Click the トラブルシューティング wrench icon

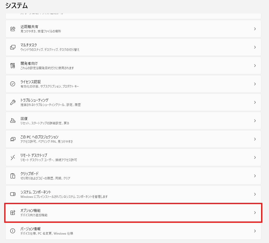click(13, 102)
